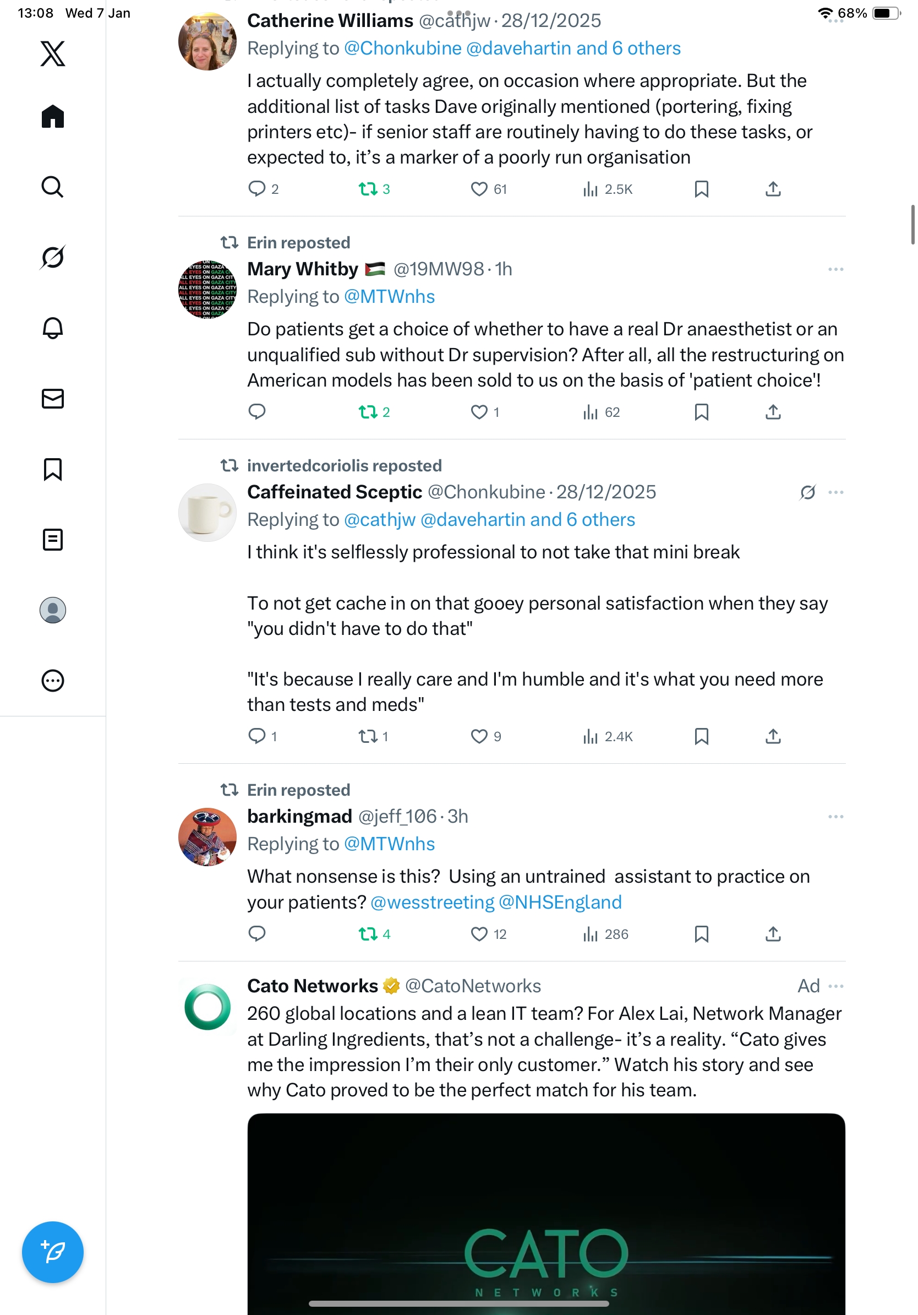The height and width of the screenshot is (1315, 918).
Task: Open more options on Mary Whitby's post
Action: 835,269
